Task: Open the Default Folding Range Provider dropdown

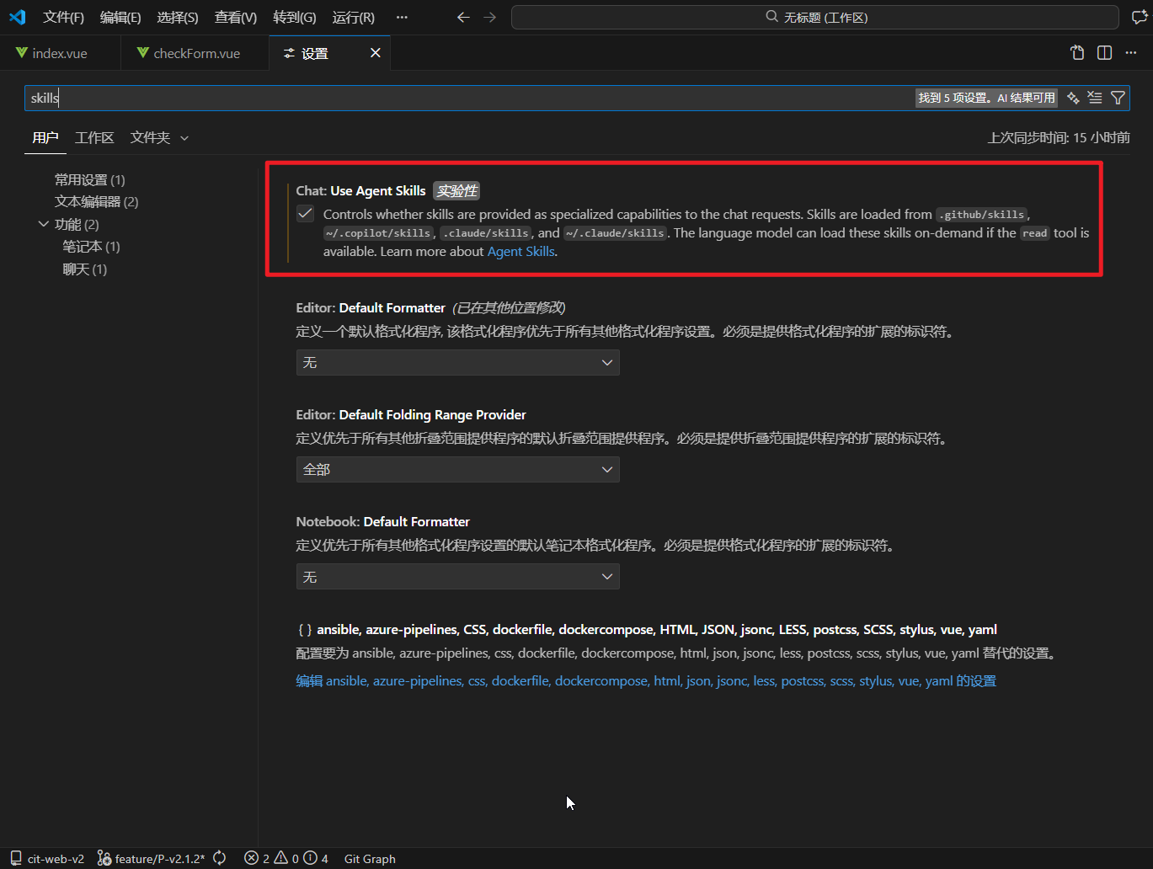Action: pyautogui.click(x=457, y=469)
